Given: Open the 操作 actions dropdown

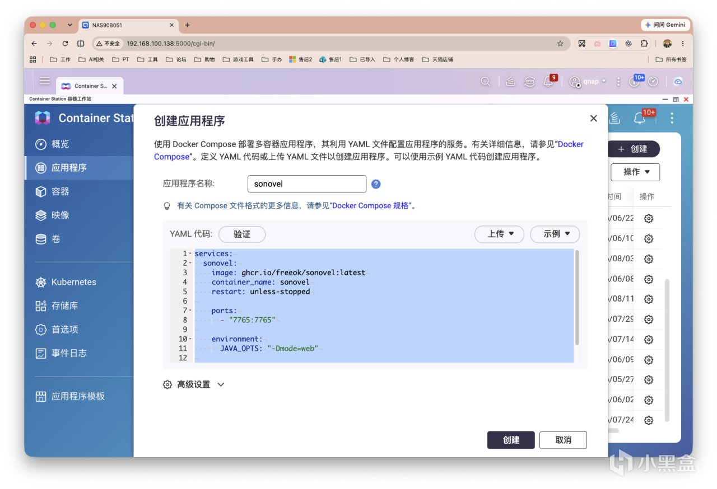Looking at the screenshot, I should pos(635,172).
